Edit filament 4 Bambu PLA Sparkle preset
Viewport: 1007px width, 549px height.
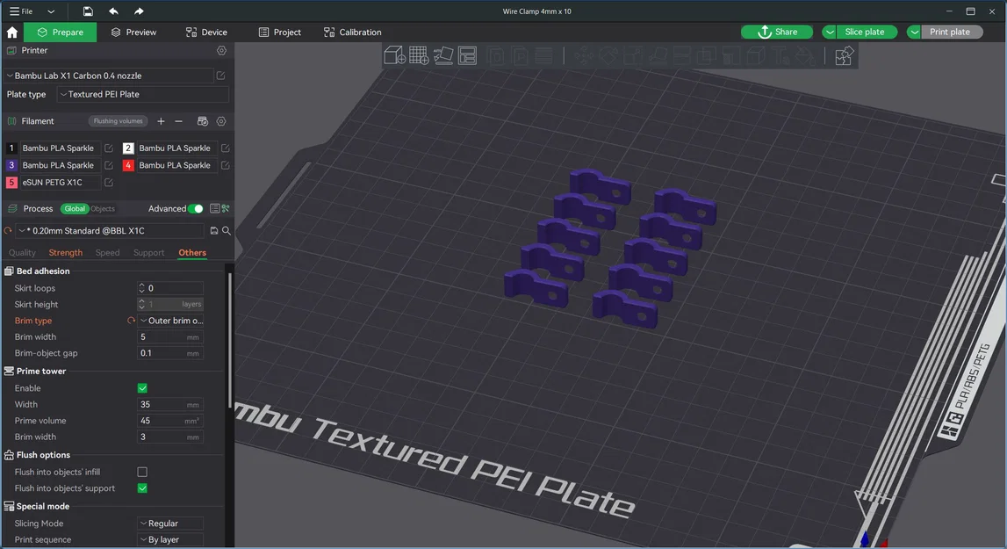click(x=226, y=165)
